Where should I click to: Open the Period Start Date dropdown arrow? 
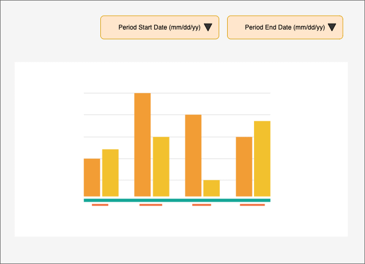tap(208, 27)
